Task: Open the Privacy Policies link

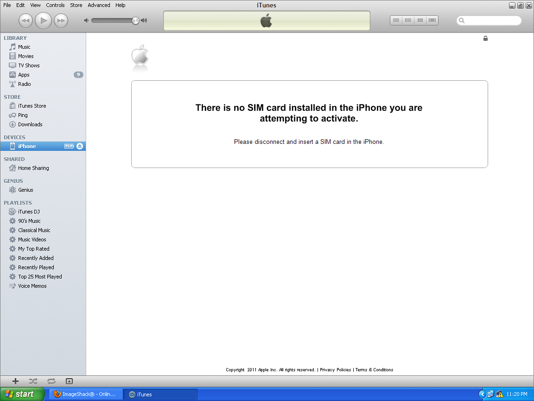Action: (336, 369)
